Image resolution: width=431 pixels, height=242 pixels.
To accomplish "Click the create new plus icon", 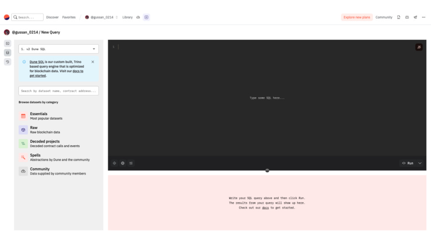I will [146, 17].
